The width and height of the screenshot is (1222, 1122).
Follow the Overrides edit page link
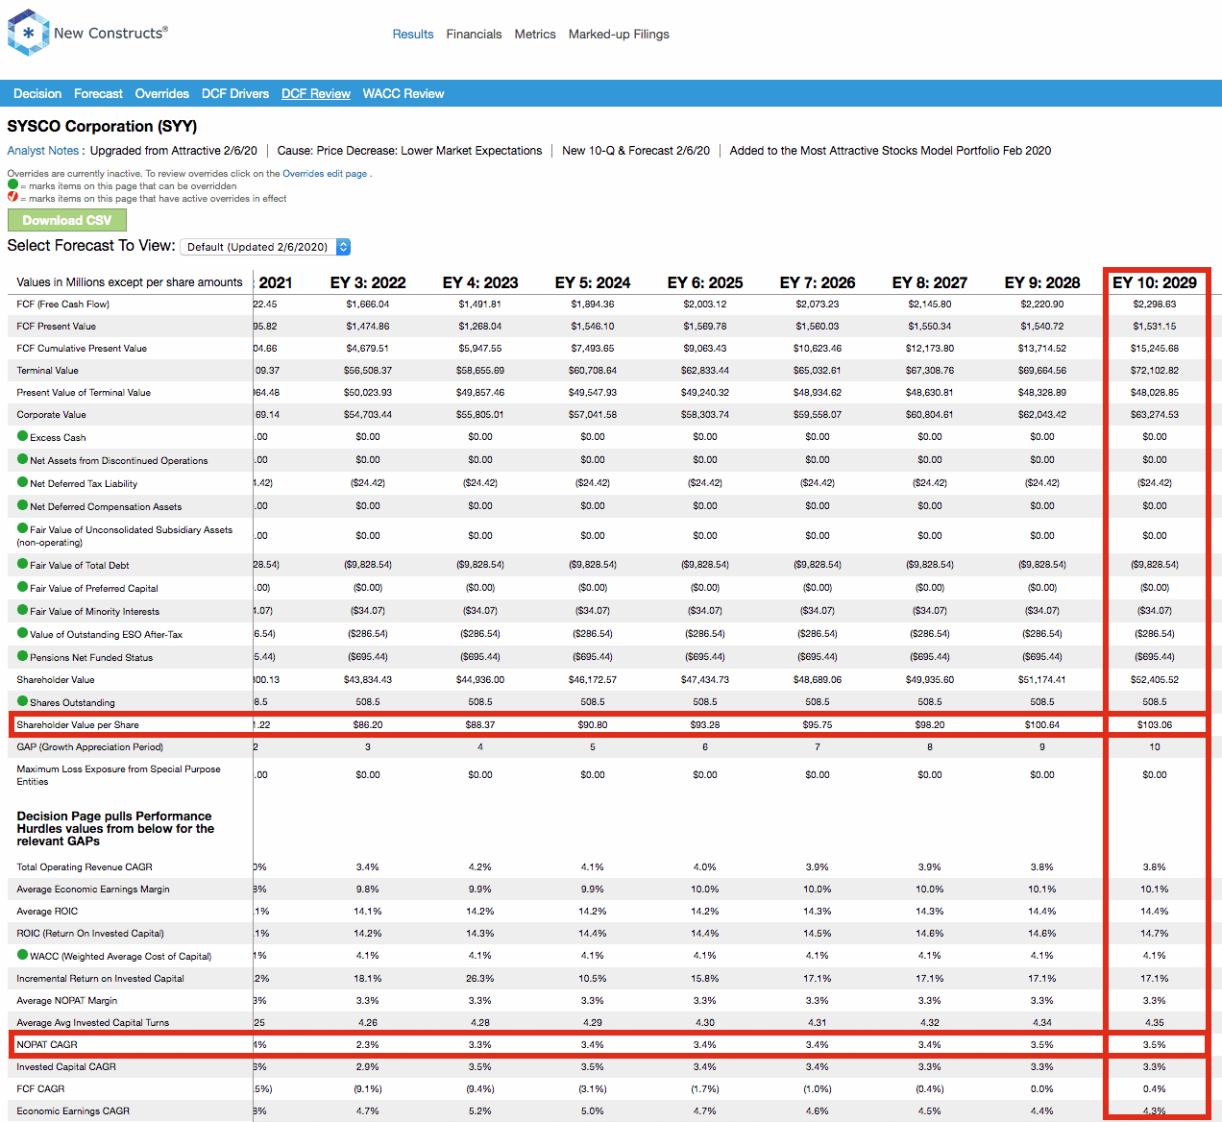pos(325,174)
